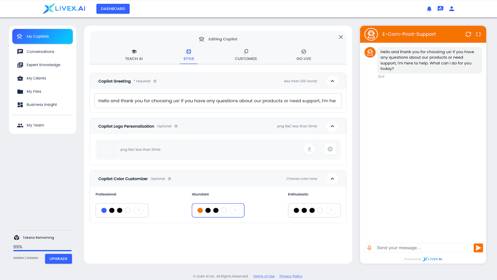Click the upload logo arrow icon
Screen dimensions: 497x280
point(309,149)
